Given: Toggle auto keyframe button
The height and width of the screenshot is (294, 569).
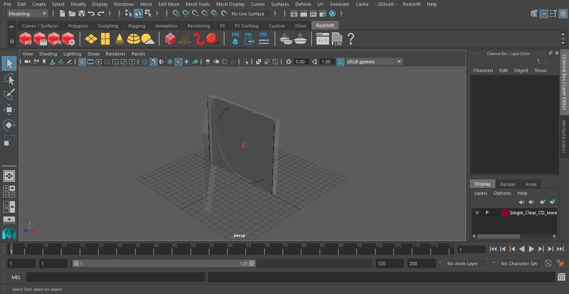Looking at the screenshot, I should [548, 263].
